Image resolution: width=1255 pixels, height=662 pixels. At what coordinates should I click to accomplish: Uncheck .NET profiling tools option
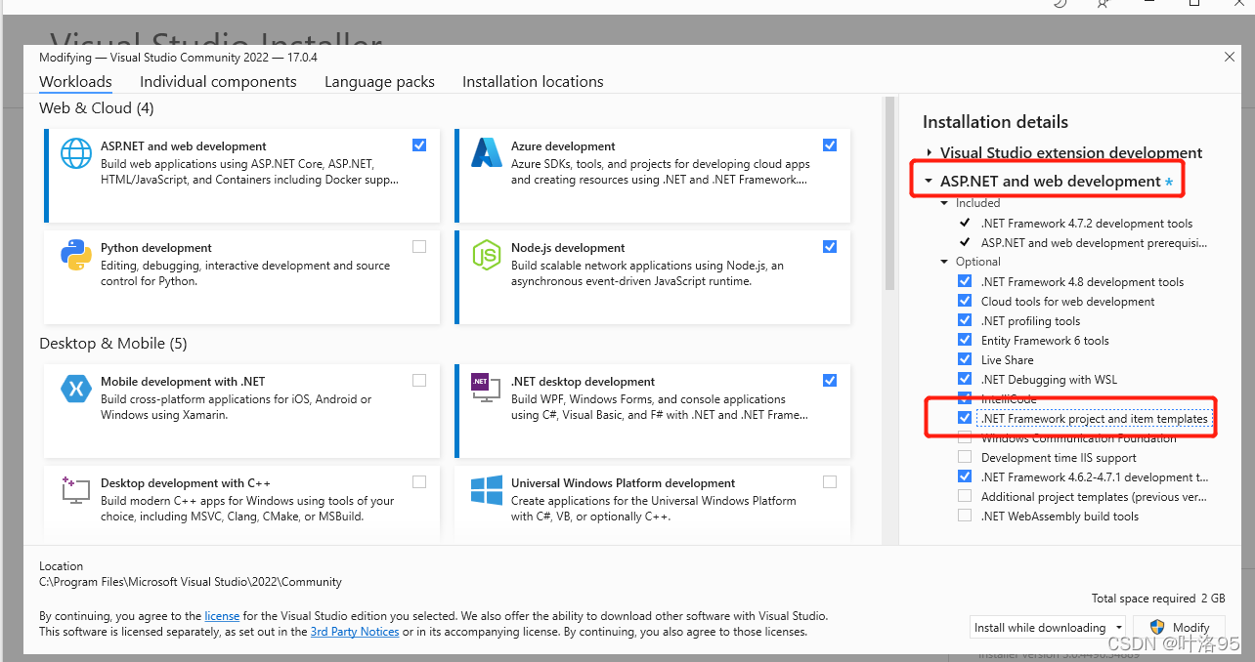965,320
